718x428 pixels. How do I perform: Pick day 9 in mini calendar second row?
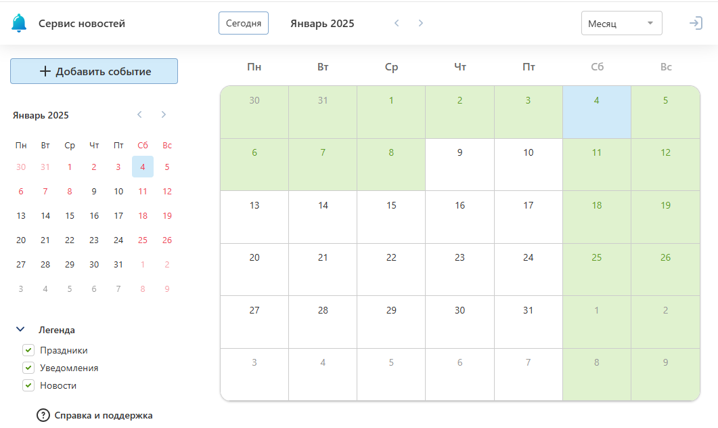point(94,191)
